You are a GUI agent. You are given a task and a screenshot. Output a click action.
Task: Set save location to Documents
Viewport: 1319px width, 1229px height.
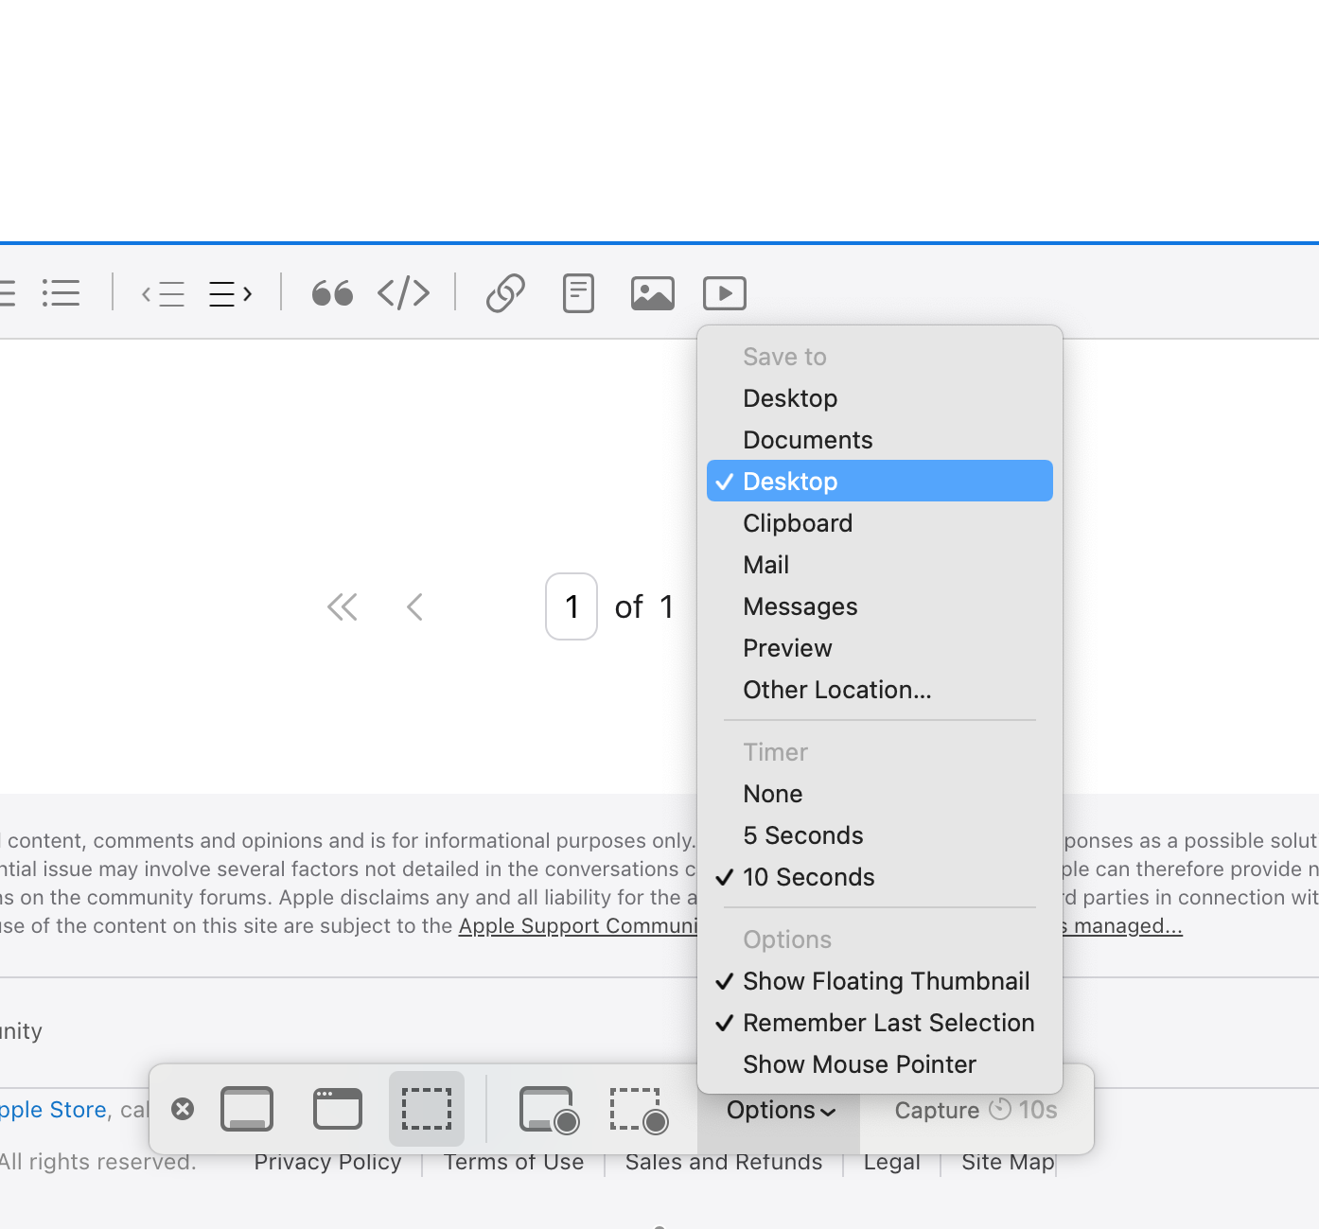point(880,439)
